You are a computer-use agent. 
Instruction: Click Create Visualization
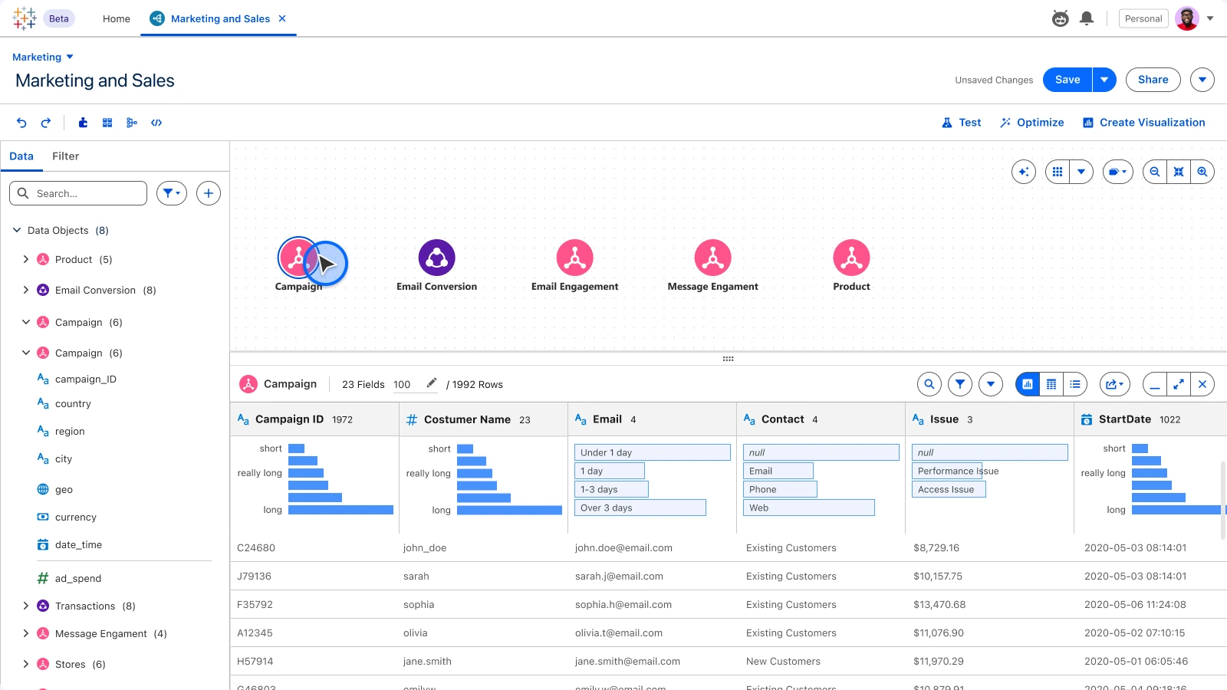pos(1144,123)
